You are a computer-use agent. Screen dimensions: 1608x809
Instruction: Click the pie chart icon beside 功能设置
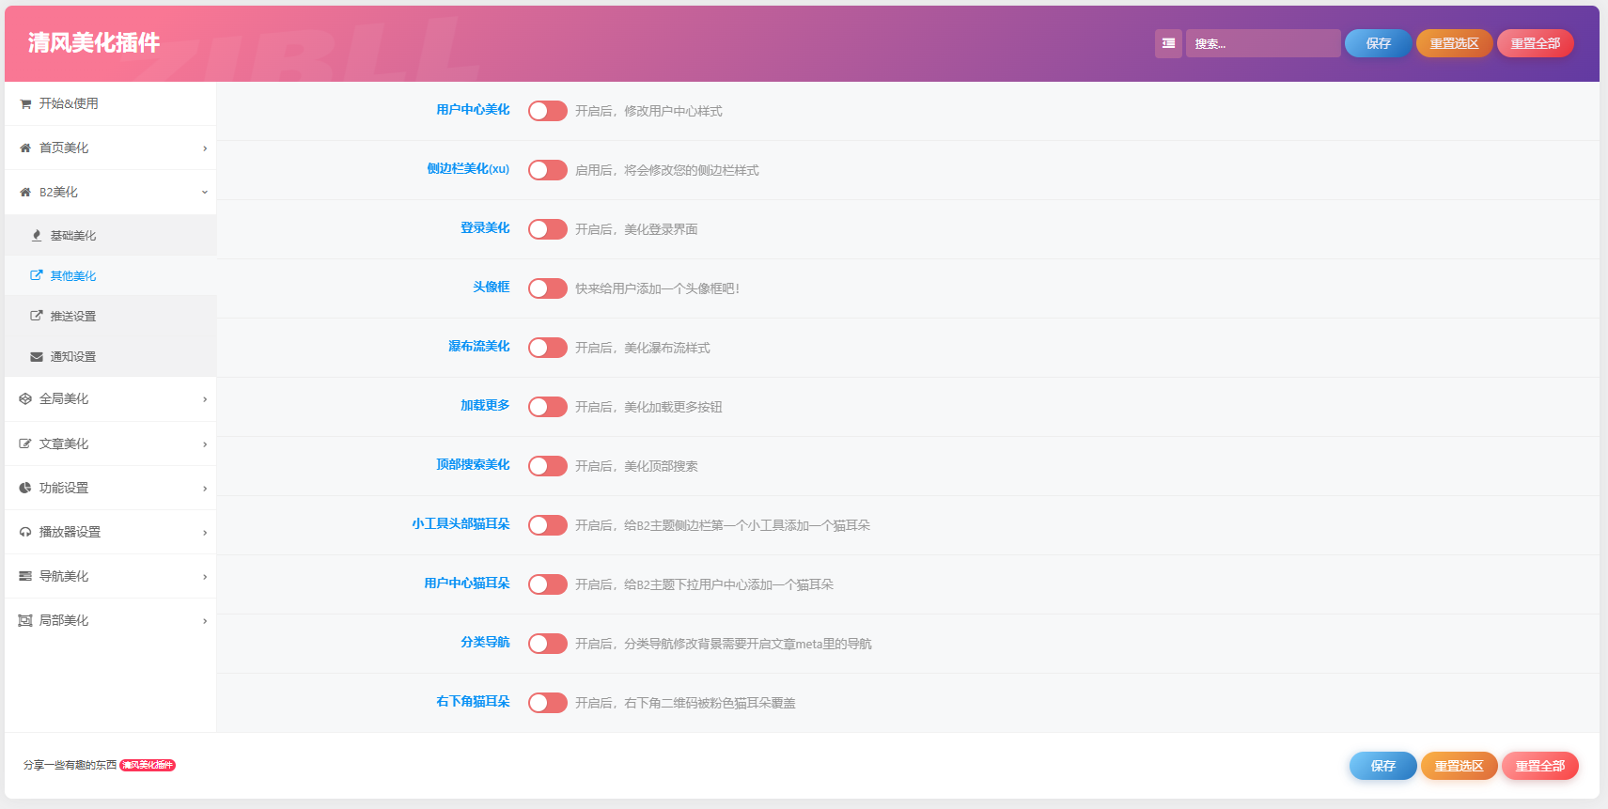25,488
